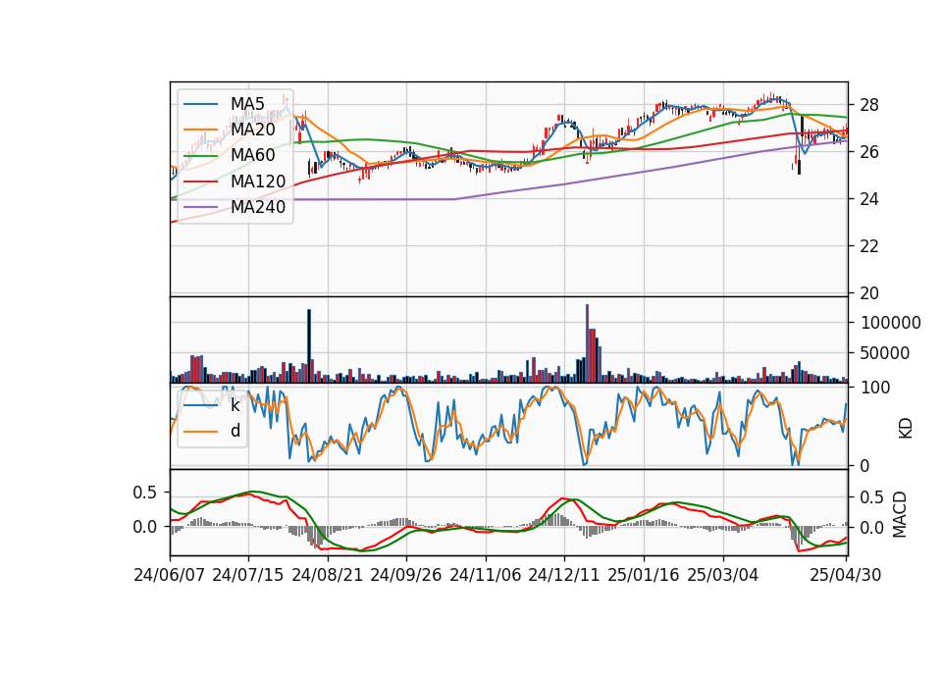Click the 24/08/21 date axis label
Viewport: 942px width, 677px height.
coord(328,575)
